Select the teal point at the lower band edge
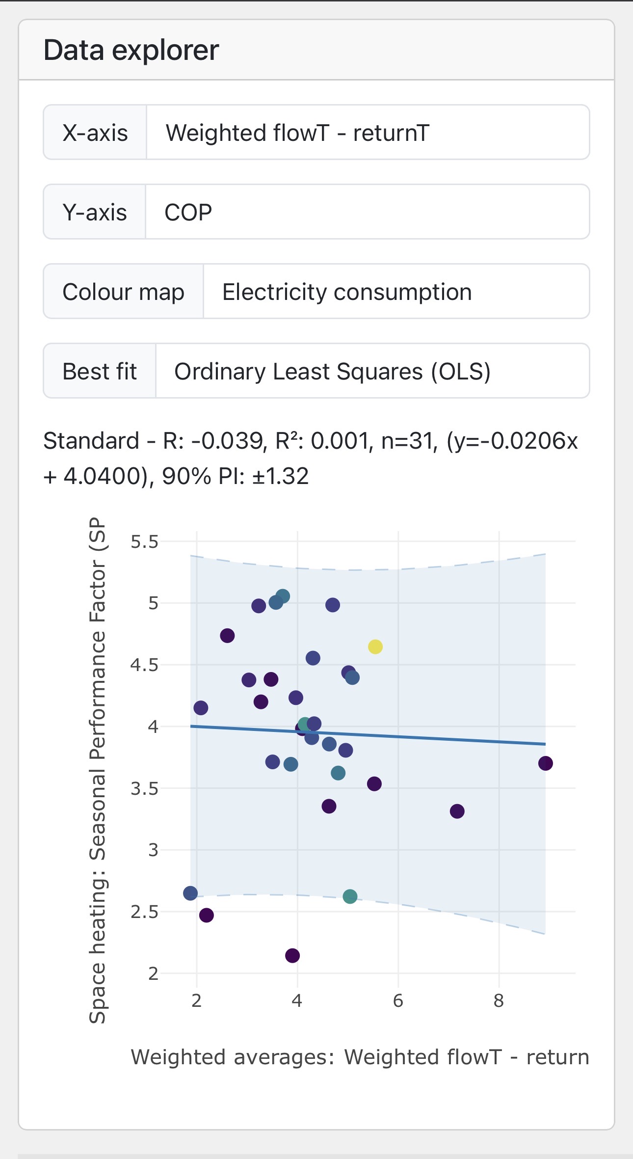The width and height of the screenshot is (633, 1159). click(350, 897)
